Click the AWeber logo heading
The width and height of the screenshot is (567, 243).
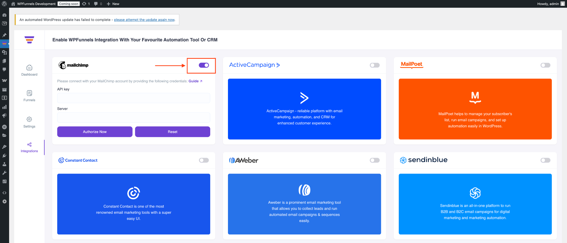[x=244, y=160]
